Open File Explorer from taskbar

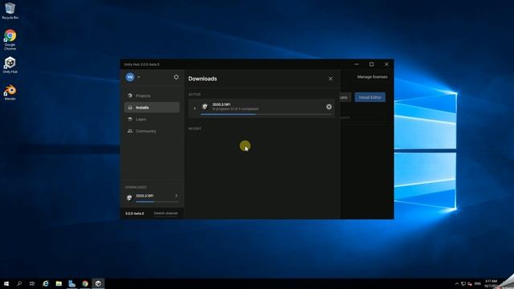coord(59,283)
